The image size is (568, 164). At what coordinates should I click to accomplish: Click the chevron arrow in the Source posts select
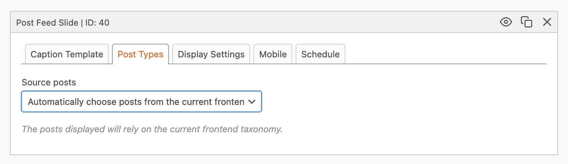252,102
